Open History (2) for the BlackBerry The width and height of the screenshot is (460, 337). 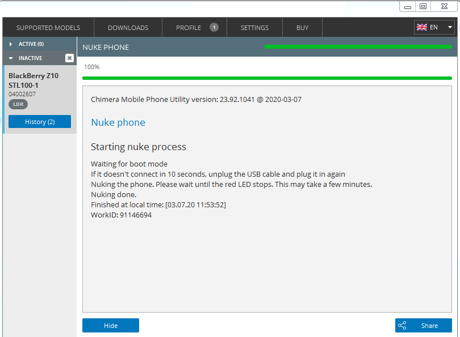tap(40, 121)
